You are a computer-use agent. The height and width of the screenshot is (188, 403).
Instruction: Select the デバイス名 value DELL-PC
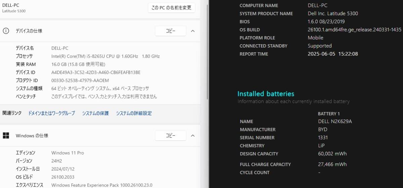coord(60,48)
